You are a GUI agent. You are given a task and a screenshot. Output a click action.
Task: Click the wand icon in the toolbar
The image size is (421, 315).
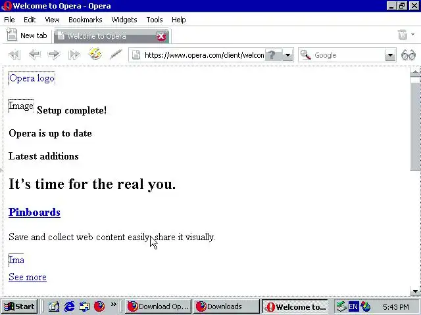click(x=116, y=54)
